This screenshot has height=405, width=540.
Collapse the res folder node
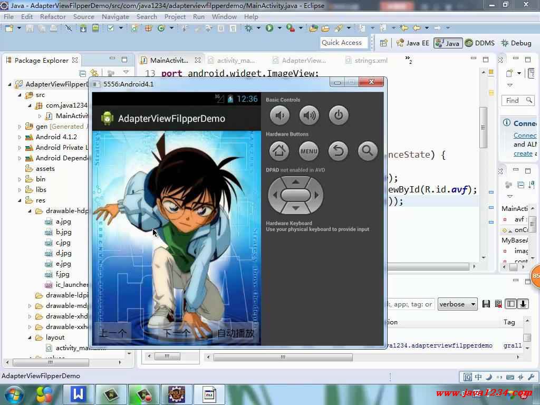pos(20,200)
